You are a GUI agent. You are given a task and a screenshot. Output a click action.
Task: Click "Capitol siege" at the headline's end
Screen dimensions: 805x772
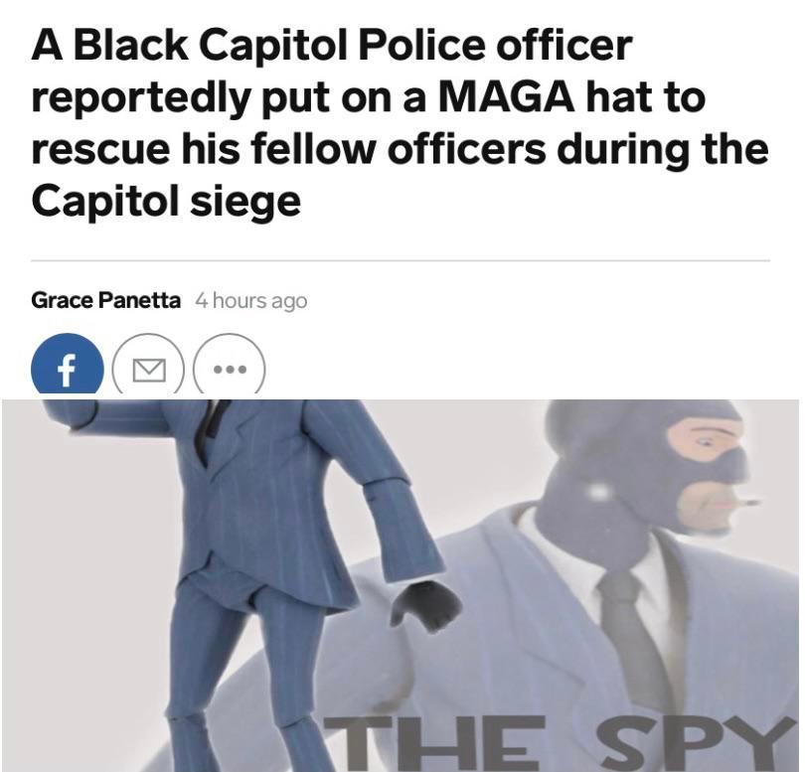pyautogui.click(x=166, y=203)
